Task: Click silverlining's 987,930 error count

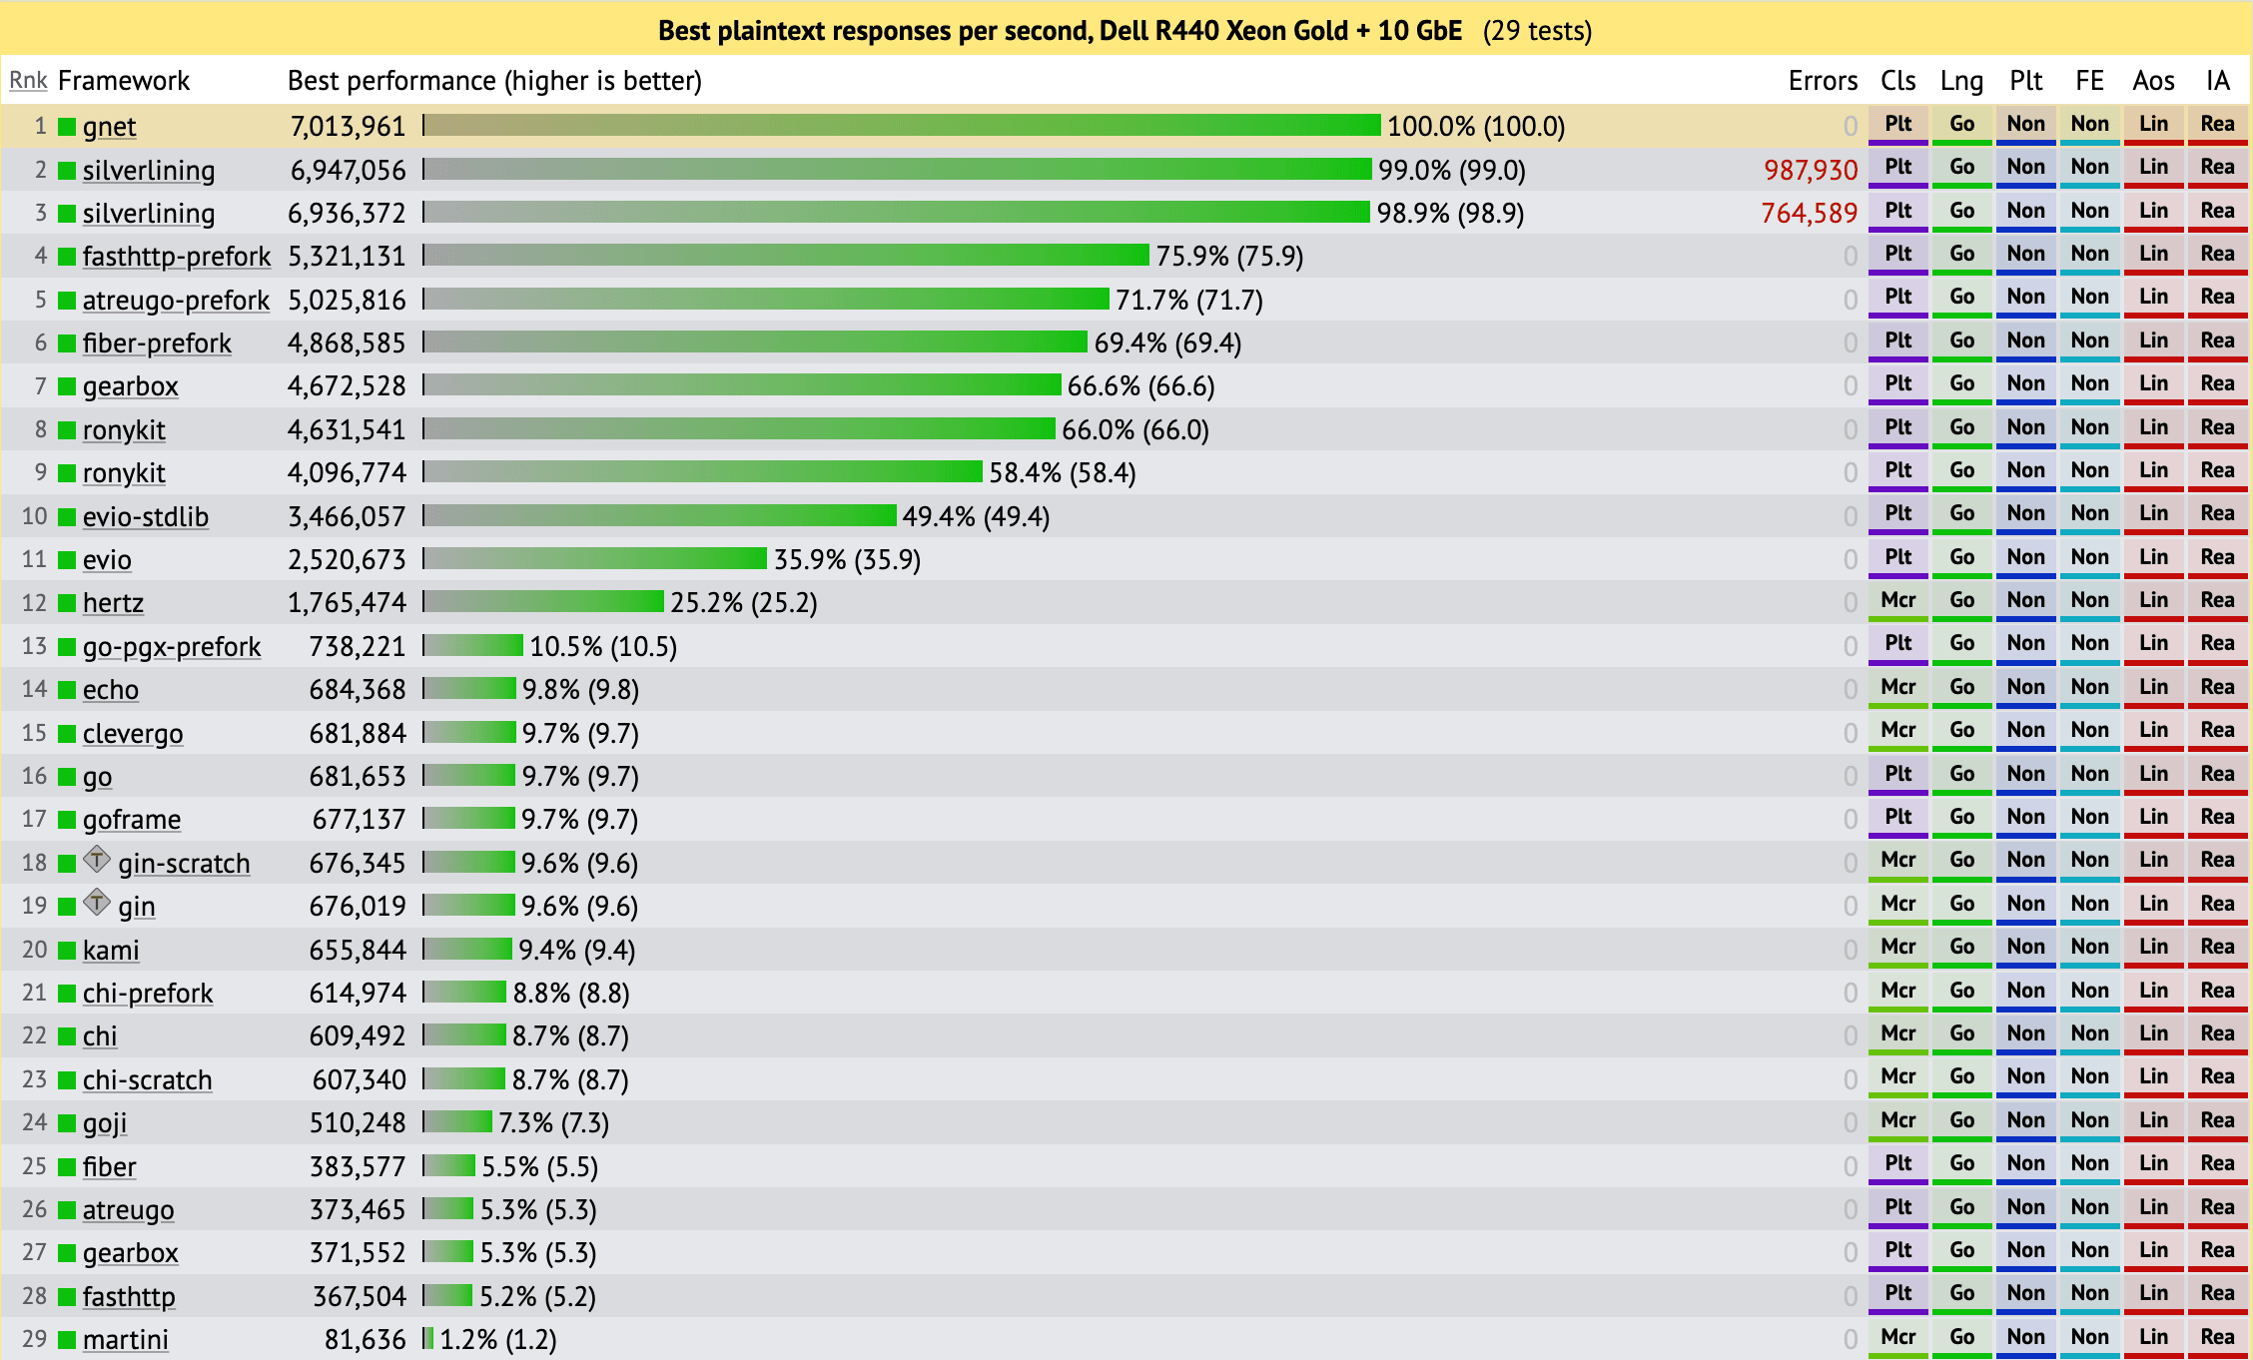Action: (1810, 171)
